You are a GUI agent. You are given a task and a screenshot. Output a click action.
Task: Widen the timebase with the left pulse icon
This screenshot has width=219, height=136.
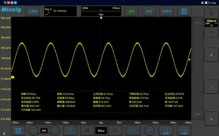tap(87, 131)
